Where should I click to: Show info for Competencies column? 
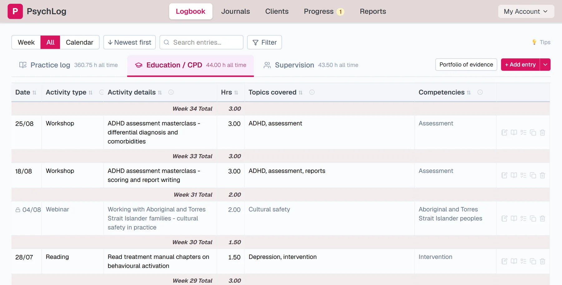click(480, 92)
